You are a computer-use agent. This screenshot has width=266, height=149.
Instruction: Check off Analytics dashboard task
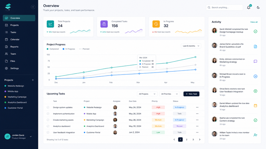point(48,126)
